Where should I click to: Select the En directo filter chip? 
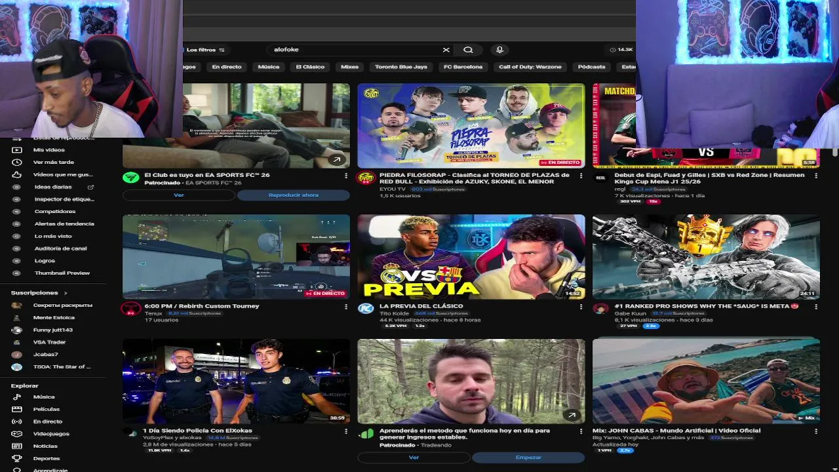click(227, 67)
